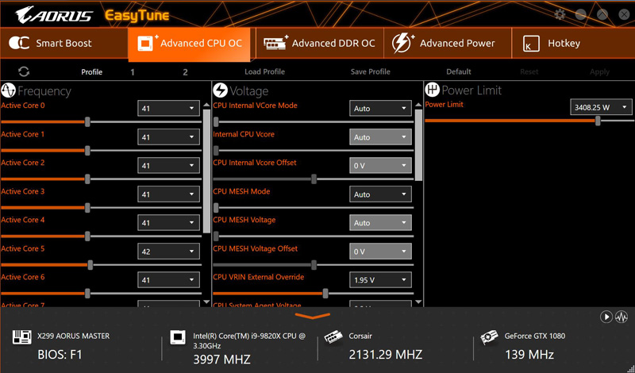
Task: Select profile 1
Action: click(x=133, y=72)
